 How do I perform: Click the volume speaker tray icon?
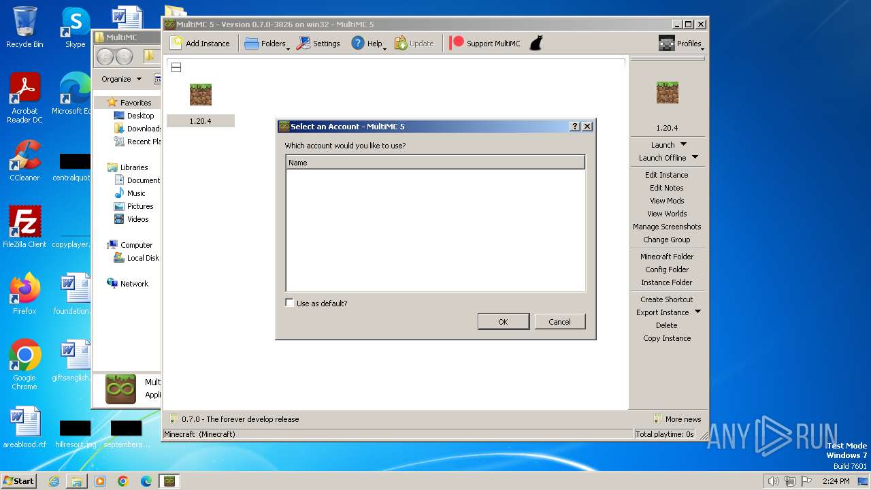point(774,481)
